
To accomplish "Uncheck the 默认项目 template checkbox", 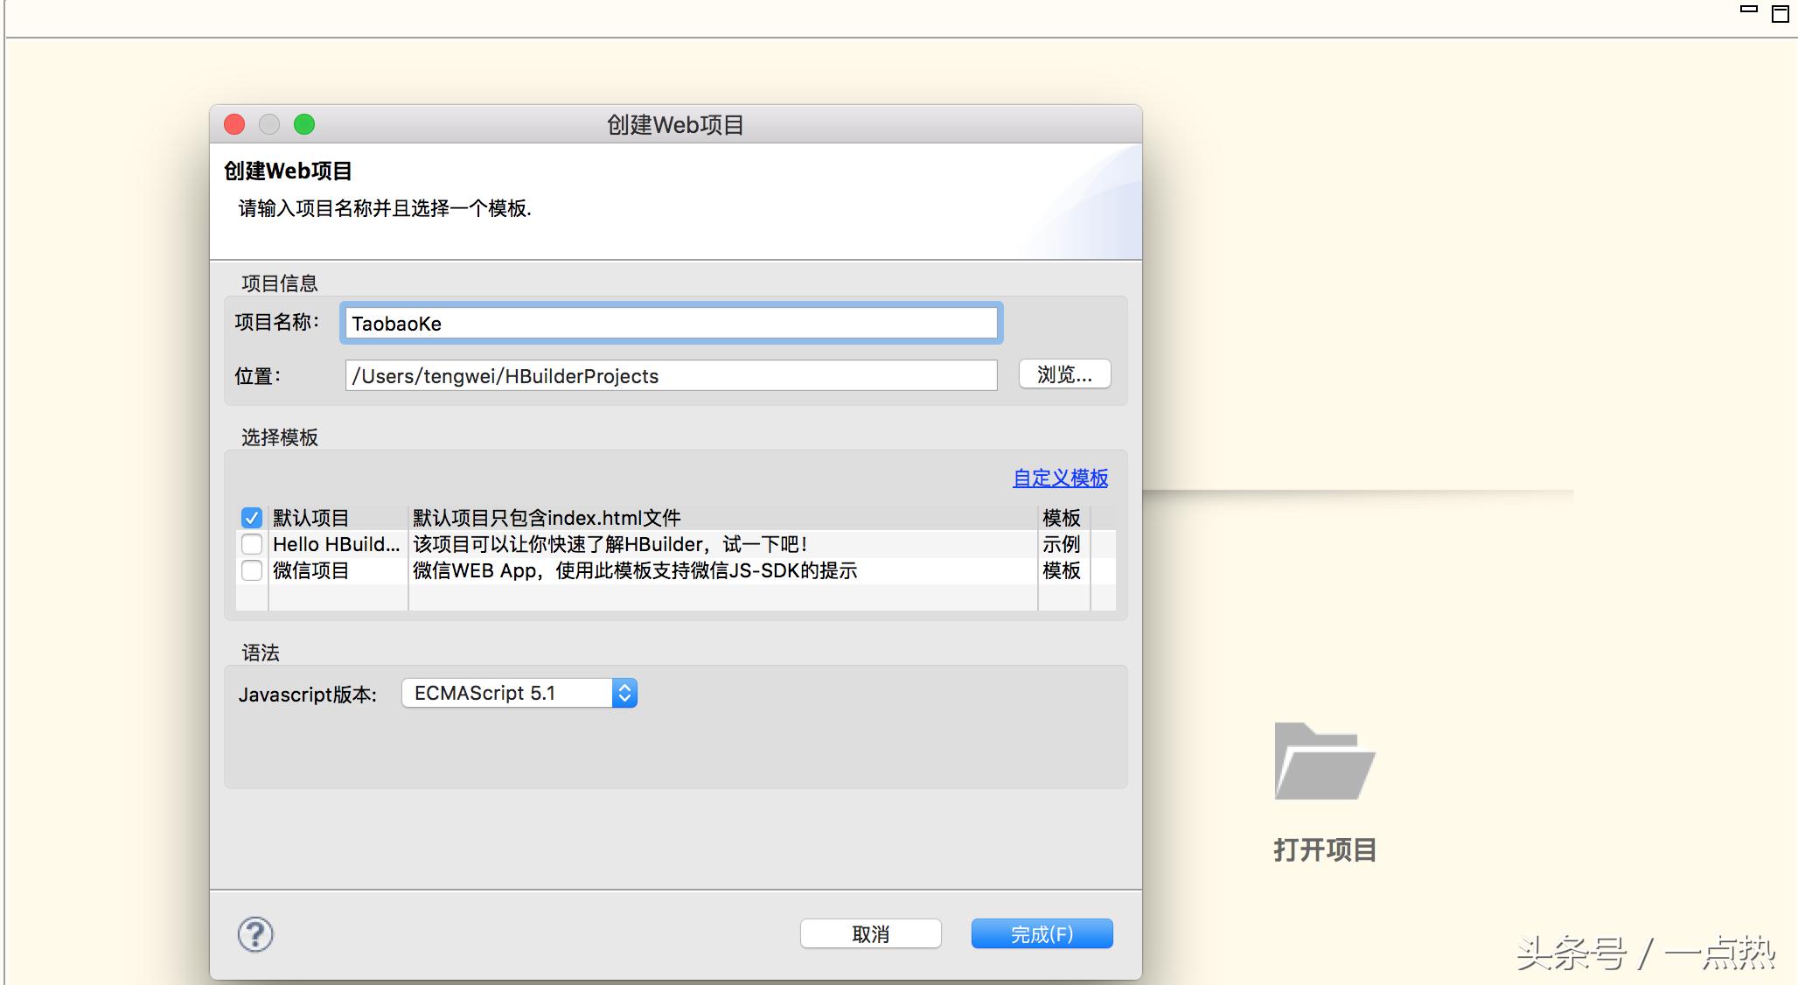I will (252, 518).
